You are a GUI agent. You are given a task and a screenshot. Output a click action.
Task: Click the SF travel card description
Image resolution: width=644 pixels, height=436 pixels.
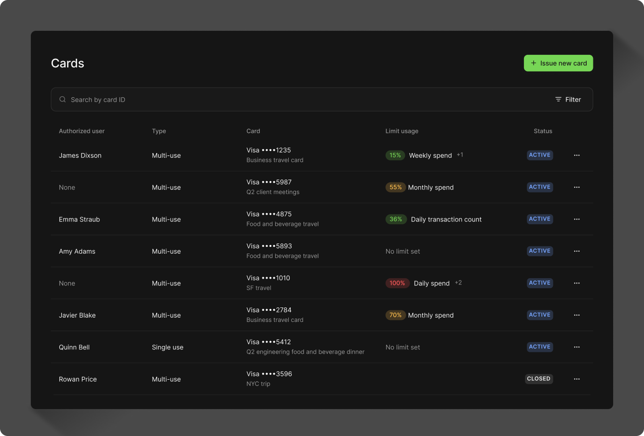259,288
